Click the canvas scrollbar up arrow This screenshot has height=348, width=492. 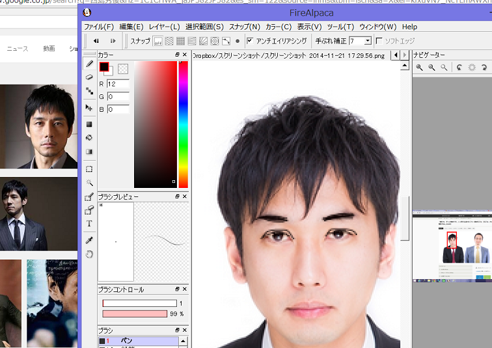(405, 66)
